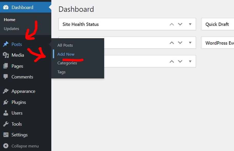Click the Media library icon

[x=6, y=55]
